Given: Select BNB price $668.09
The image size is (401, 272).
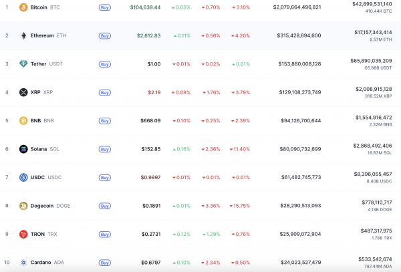Looking at the screenshot, I should 150,121.
